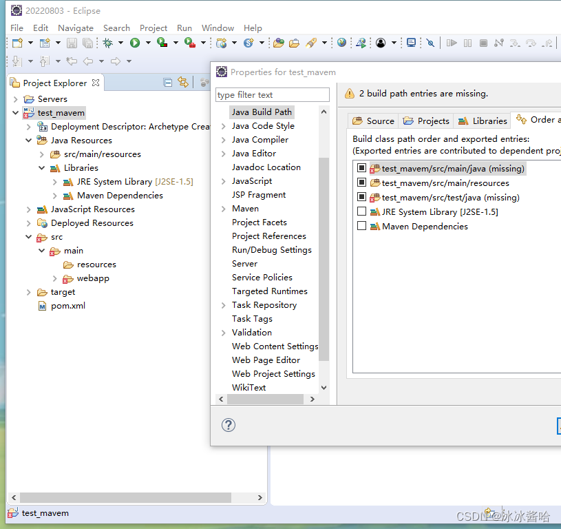Screen dimensions: 561x529
Task: Collapse the Java Resources node
Action: pos(29,141)
